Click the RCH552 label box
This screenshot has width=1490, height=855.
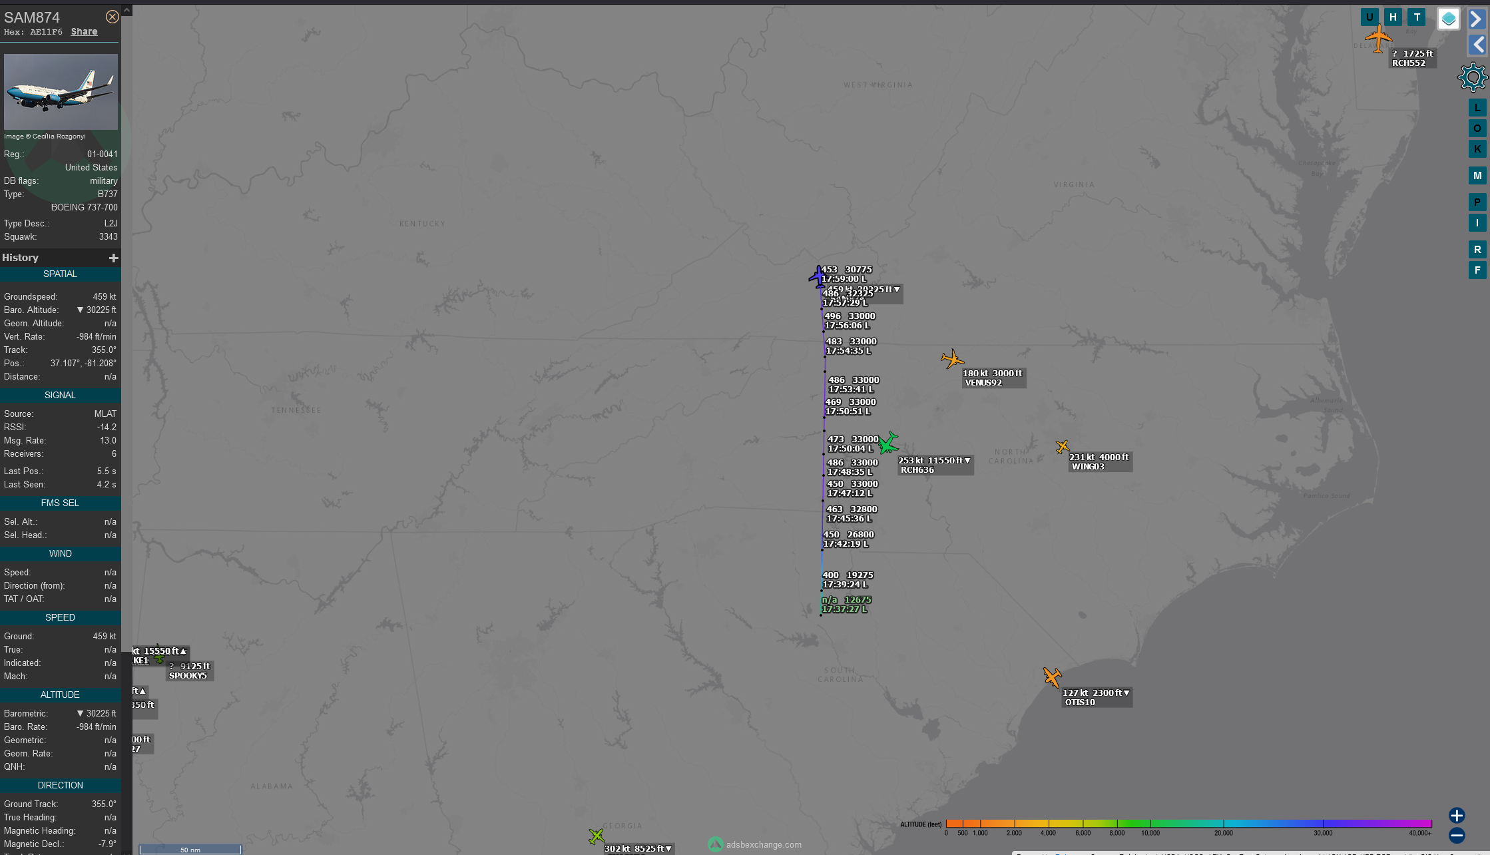(x=1412, y=58)
